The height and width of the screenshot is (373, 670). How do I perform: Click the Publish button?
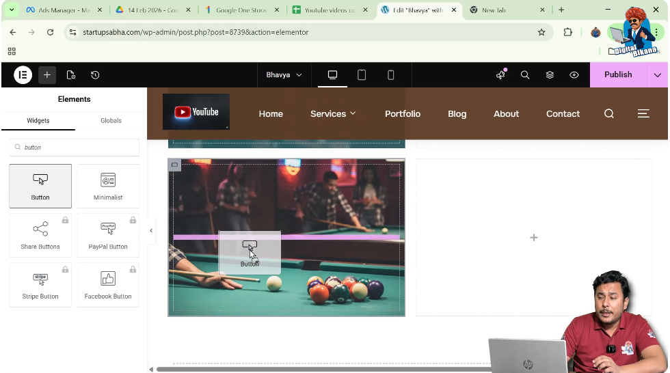pyautogui.click(x=618, y=74)
